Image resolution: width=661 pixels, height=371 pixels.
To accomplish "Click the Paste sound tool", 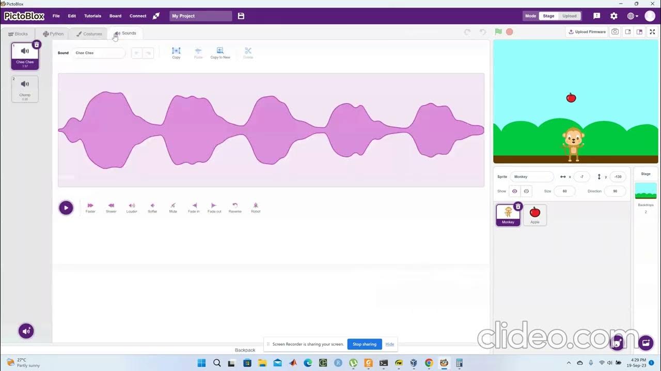I will pos(198,53).
